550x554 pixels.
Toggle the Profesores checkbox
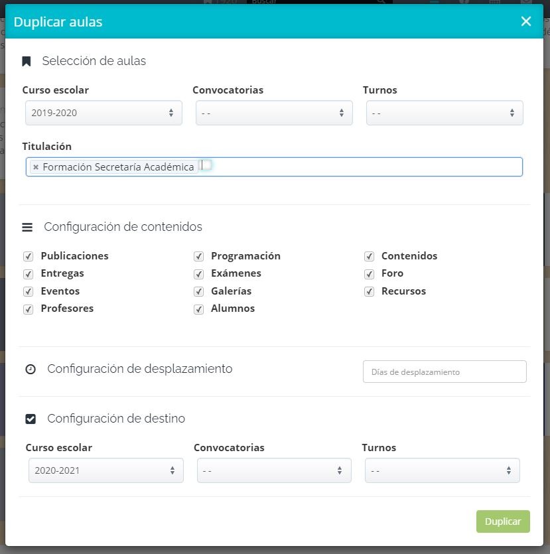(29, 309)
